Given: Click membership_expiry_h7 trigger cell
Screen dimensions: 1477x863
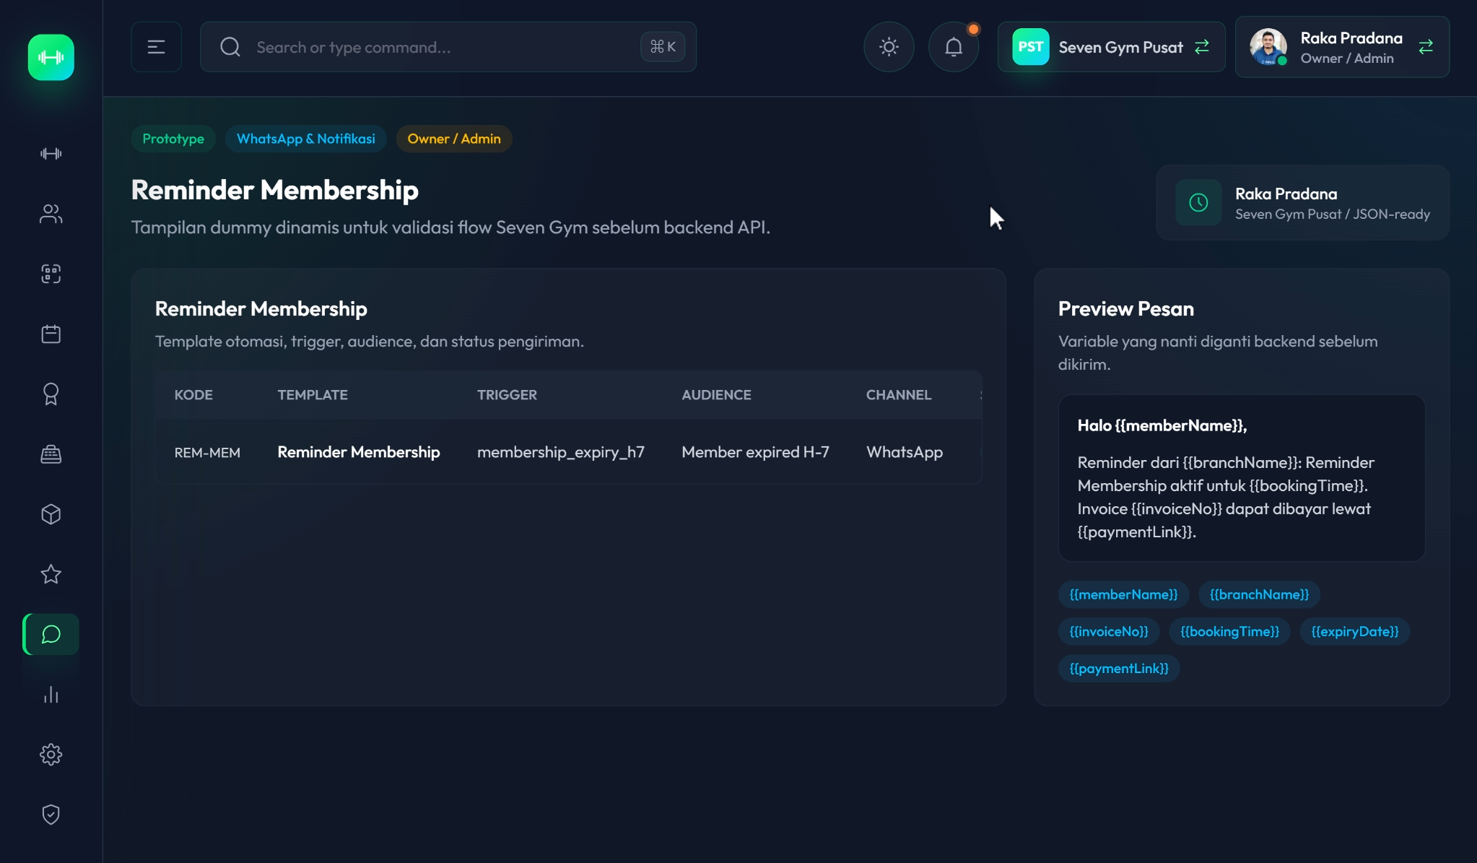Looking at the screenshot, I should (561, 452).
